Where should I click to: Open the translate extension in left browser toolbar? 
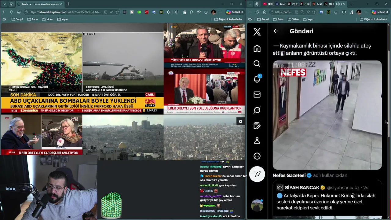[154, 12]
